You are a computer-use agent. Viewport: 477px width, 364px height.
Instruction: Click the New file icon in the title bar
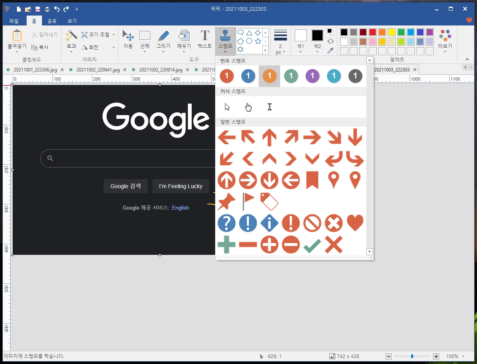19,9
